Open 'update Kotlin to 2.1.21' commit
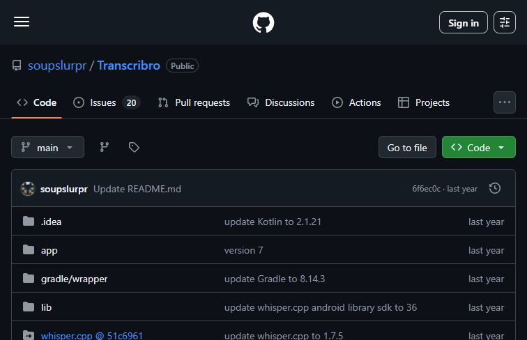Viewport: 527px width, 340px height. 273,222
